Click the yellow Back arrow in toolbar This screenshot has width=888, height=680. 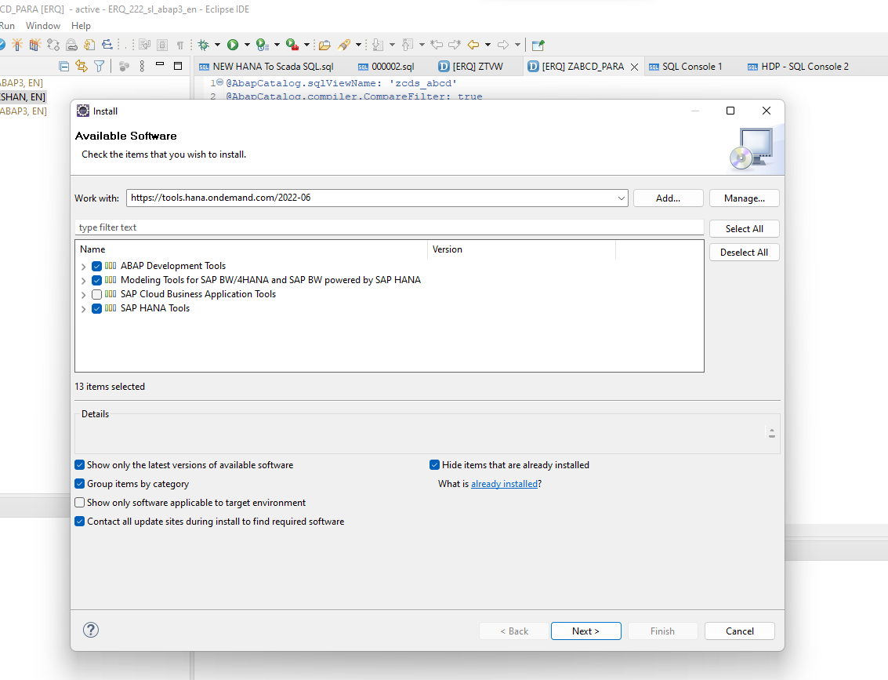pos(473,45)
